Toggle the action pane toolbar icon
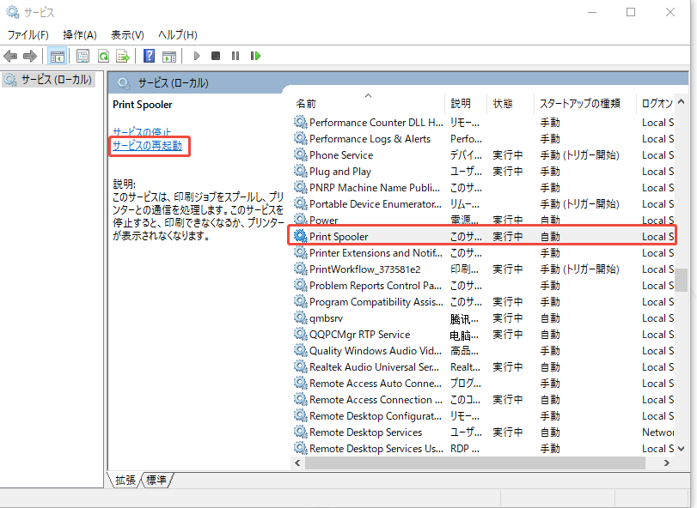This screenshot has height=508, width=697. pyautogui.click(x=169, y=57)
